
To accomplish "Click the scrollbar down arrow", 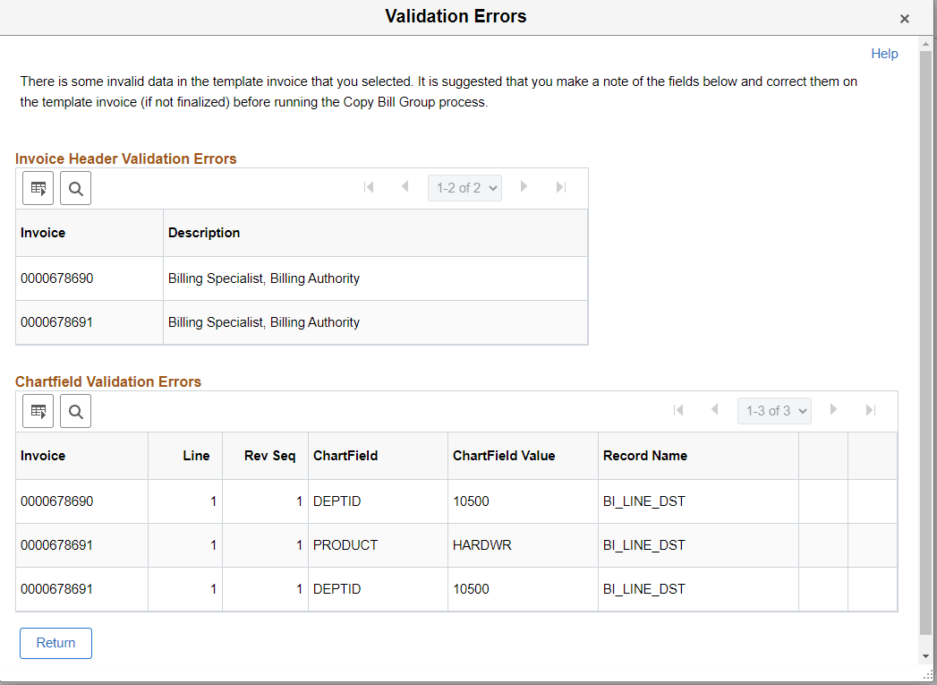I will click(x=925, y=655).
